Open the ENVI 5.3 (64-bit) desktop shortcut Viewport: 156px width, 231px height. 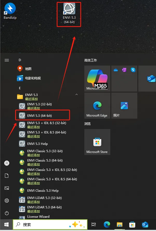[x=69, y=14]
